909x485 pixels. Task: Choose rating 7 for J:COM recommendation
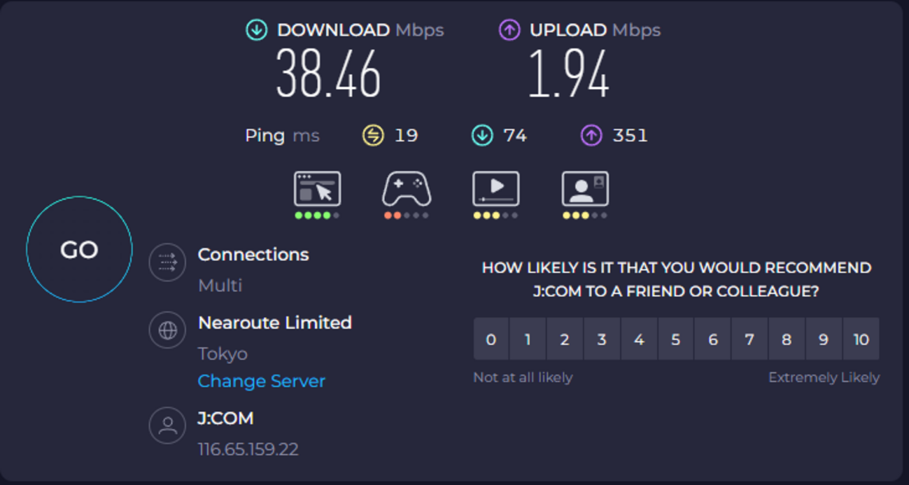point(749,339)
